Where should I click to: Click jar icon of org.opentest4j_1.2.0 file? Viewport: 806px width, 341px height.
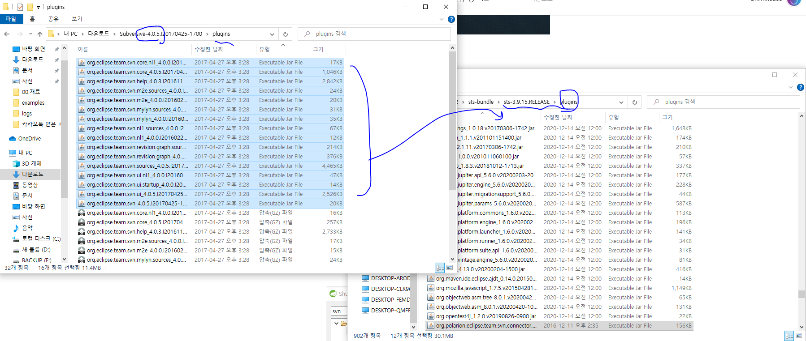431,316
